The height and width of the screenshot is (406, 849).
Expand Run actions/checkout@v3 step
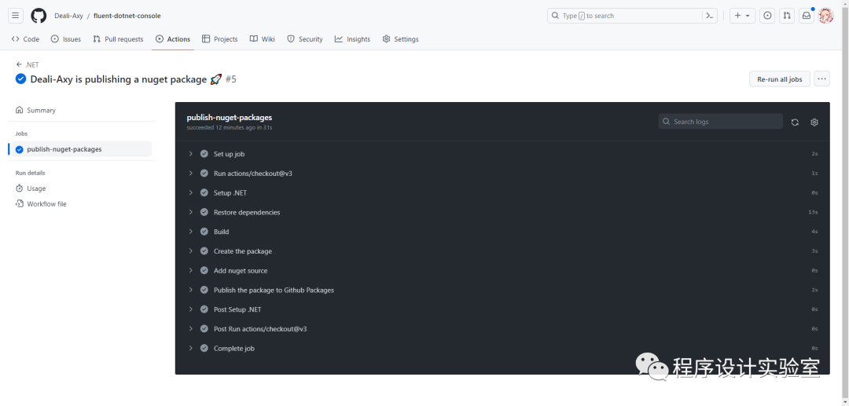(190, 173)
